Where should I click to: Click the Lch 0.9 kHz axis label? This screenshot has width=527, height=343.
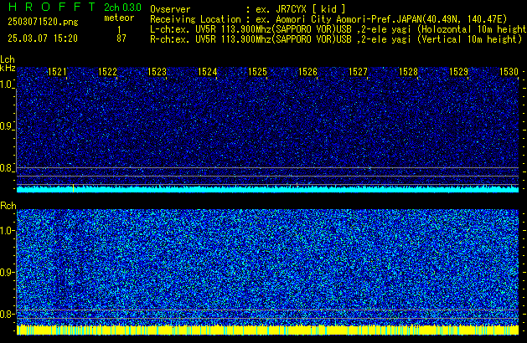coord(6,126)
